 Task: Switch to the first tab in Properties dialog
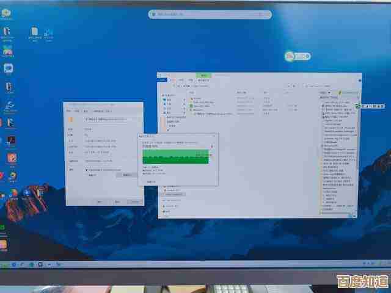point(70,112)
